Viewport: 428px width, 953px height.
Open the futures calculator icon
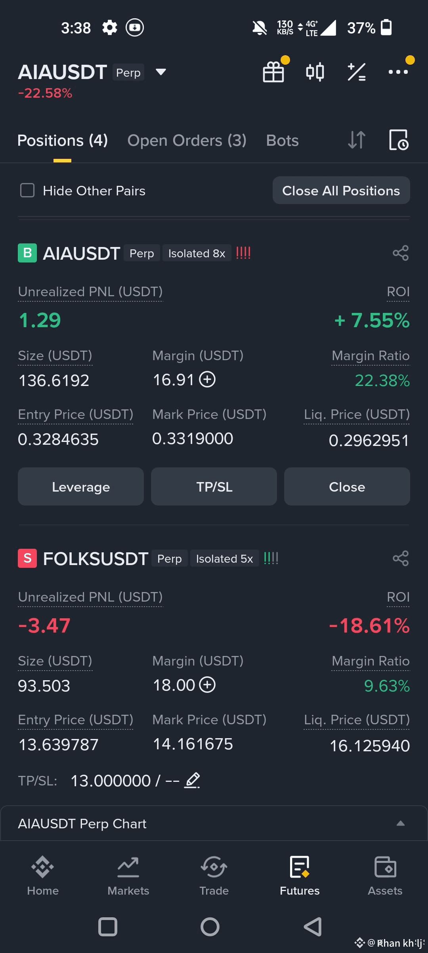[x=356, y=72]
